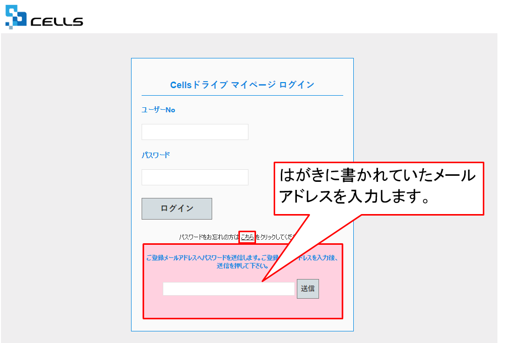Click the ログイン button
The image size is (508, 343).
pos(177,209)
